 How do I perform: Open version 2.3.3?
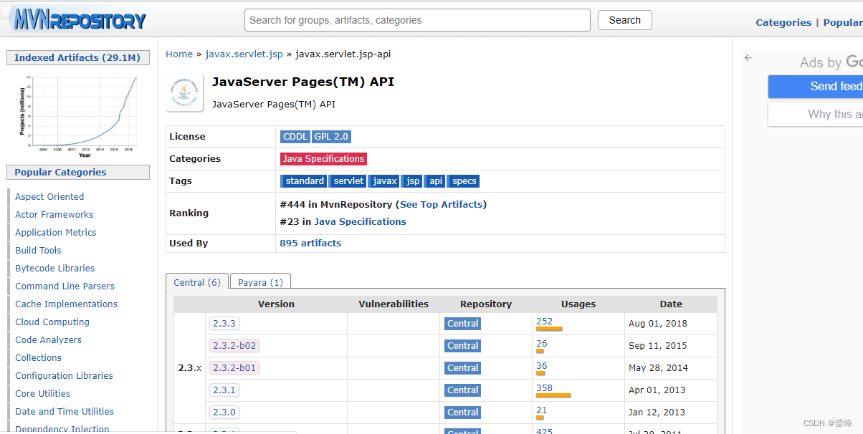(224, 324)
